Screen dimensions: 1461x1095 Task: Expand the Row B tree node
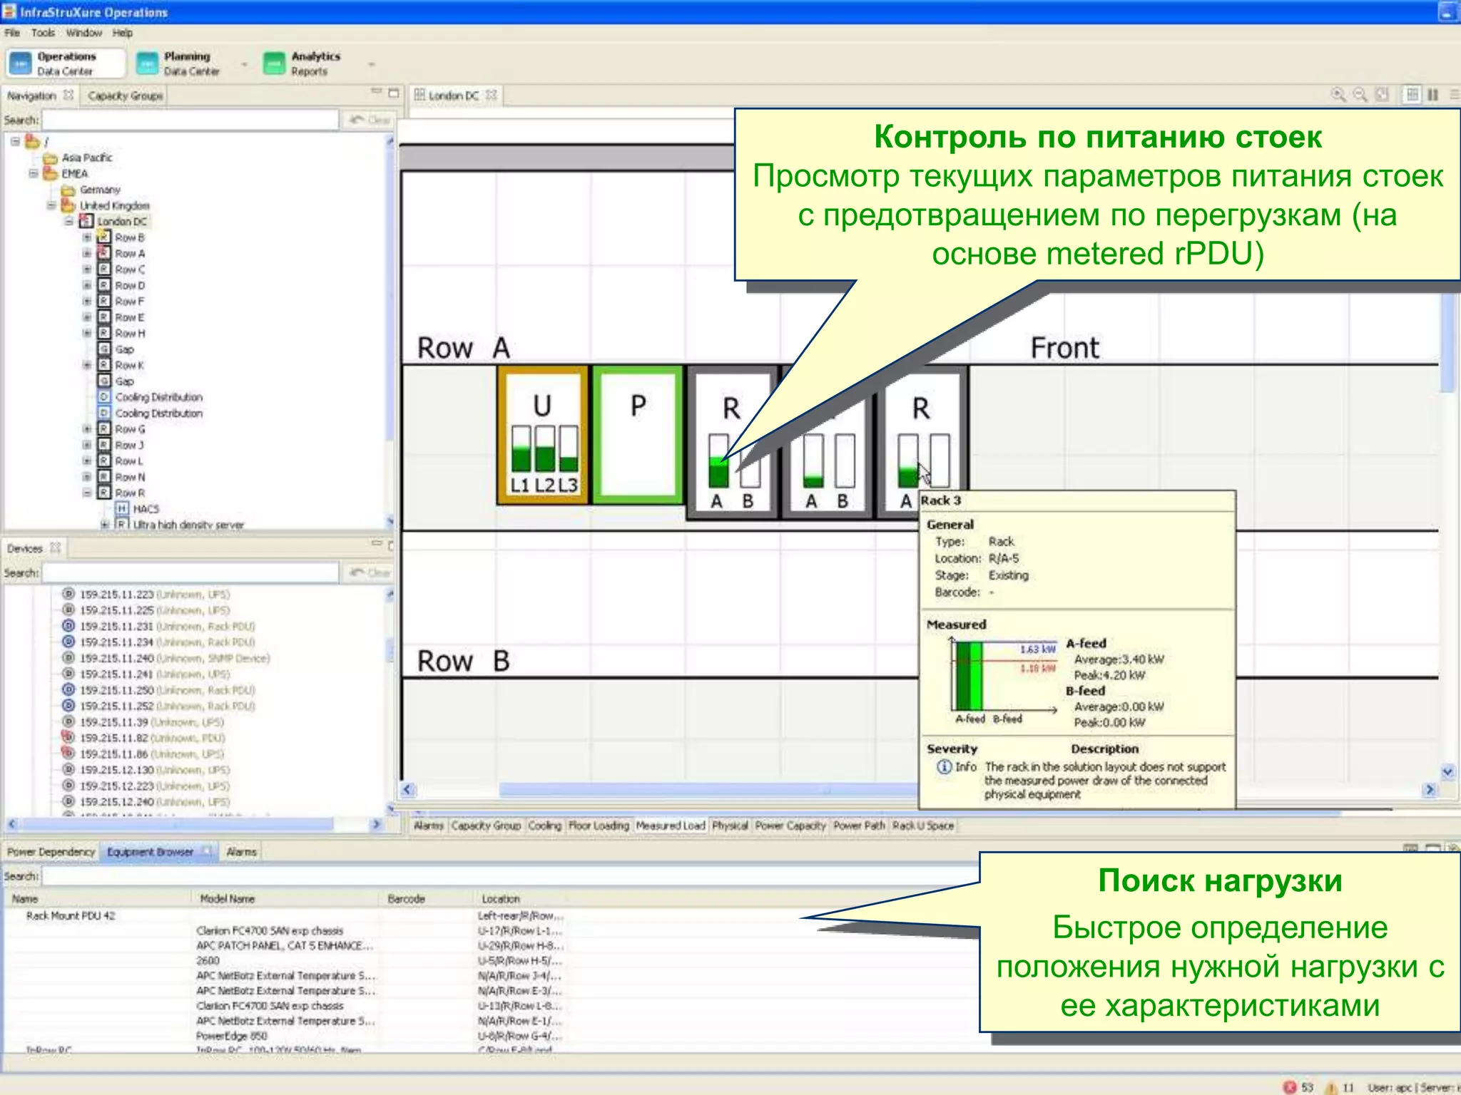coord(87,237)
